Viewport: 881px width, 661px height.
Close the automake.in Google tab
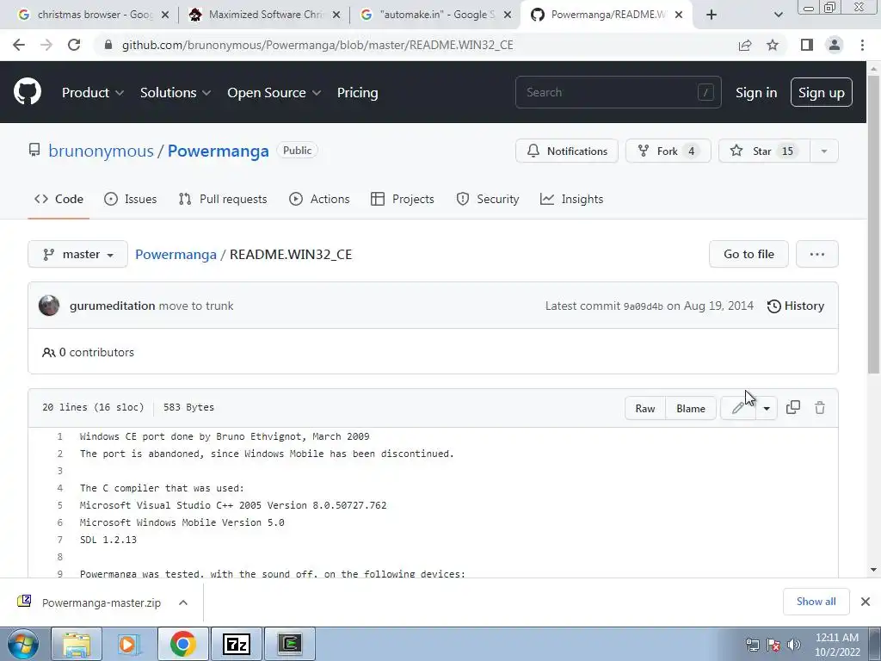508,15
